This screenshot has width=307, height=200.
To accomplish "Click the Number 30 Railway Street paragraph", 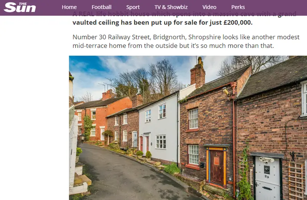I will click(186, 41).
